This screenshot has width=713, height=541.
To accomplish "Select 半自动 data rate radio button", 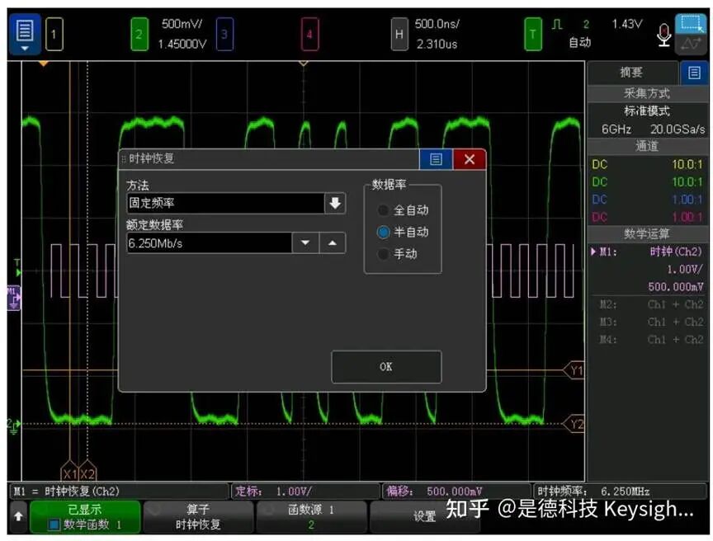I will tap(384, 232).
